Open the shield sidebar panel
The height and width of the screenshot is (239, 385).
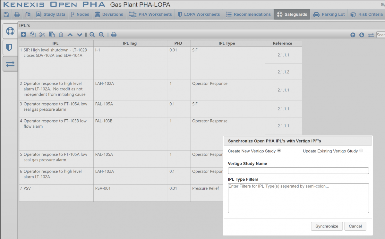click(x=10, y=47)
